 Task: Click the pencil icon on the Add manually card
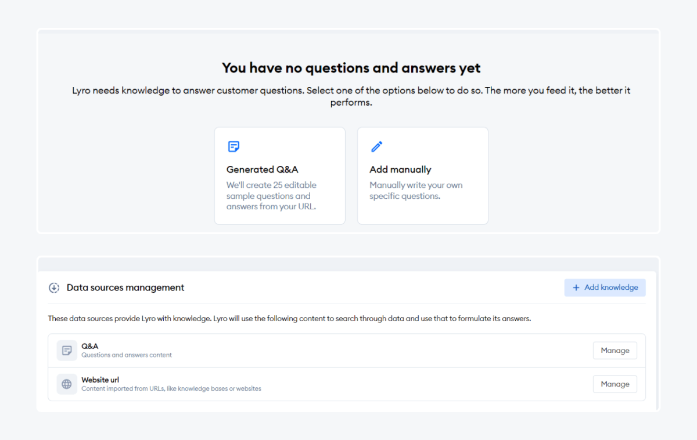click(x=376, y=146)
